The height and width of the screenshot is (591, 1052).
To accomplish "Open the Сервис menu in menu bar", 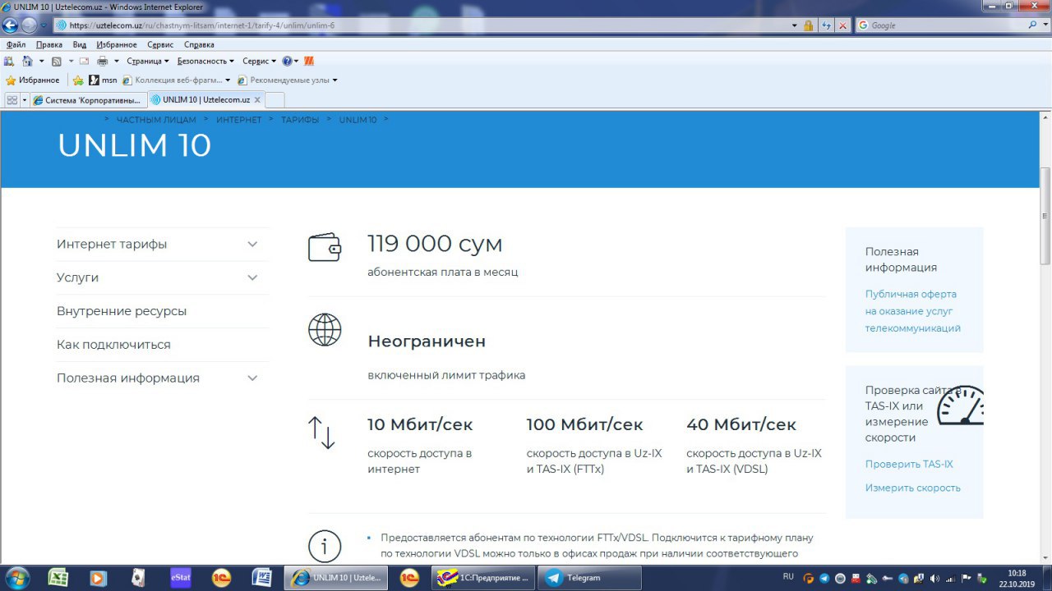I will (160, 44).
